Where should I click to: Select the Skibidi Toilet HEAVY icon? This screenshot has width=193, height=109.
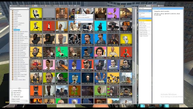[x=62, y=78]
